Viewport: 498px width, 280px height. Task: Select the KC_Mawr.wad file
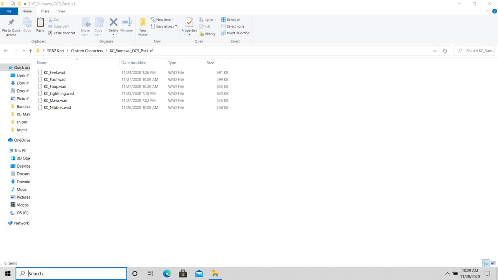pyautogui.click(x=56, y=100)
